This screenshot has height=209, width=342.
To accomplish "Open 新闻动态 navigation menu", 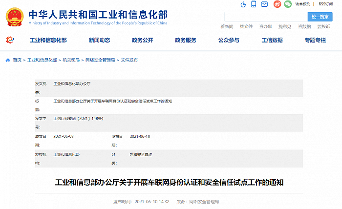I will pos(99,41).
